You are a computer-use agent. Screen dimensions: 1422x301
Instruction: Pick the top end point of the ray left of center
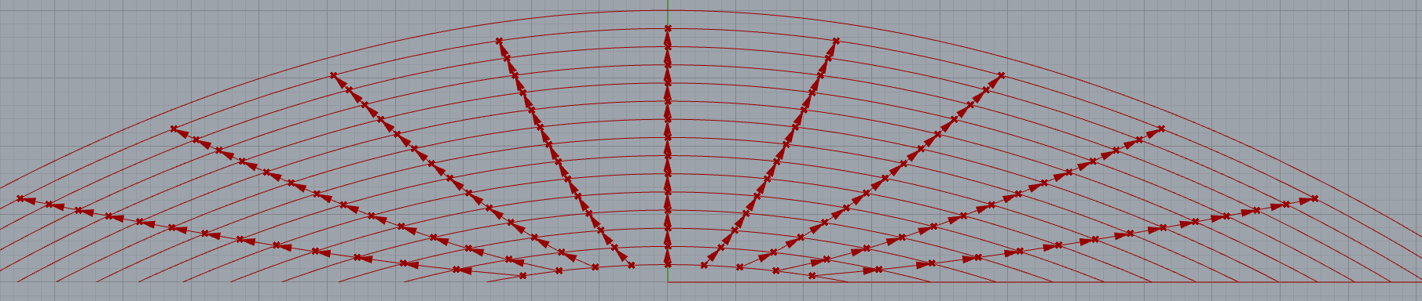coord(499,41)
